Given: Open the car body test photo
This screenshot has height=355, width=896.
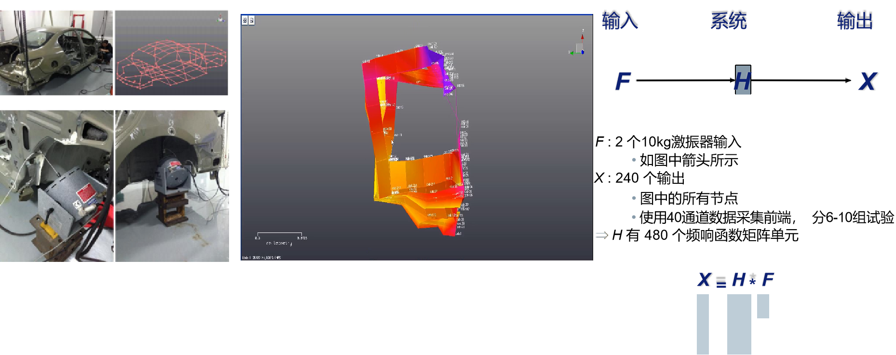Looking at the screenshot, I should (56, 52).
